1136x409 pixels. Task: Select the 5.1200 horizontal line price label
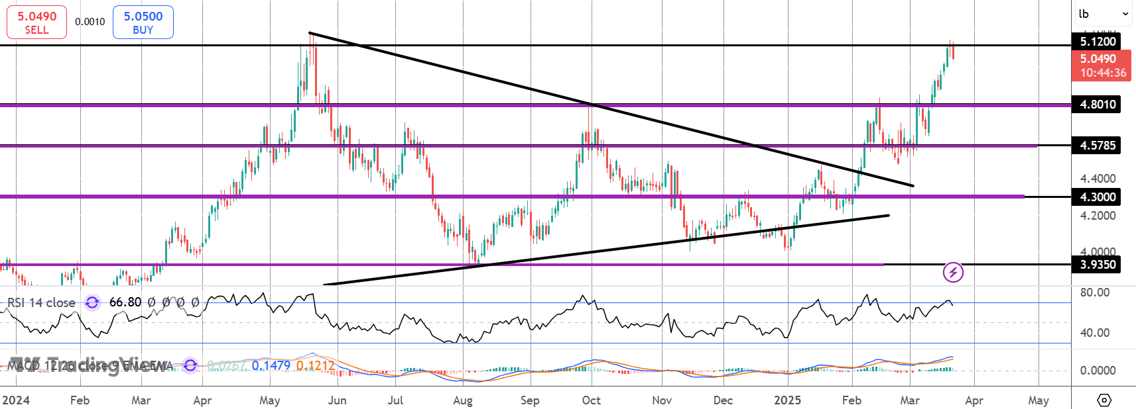pos(1096,42)
